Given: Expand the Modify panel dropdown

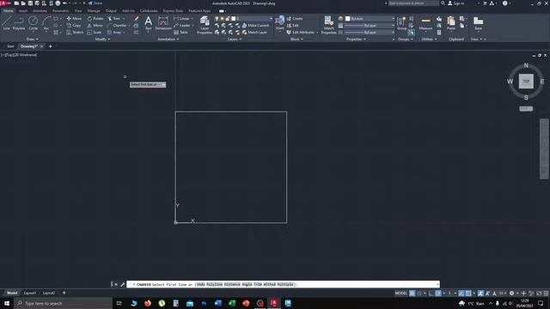Looking at the screenshot, I should click(102, 39).
